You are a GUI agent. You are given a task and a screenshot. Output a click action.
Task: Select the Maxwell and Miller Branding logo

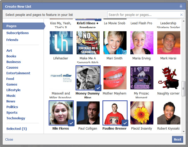61,78
